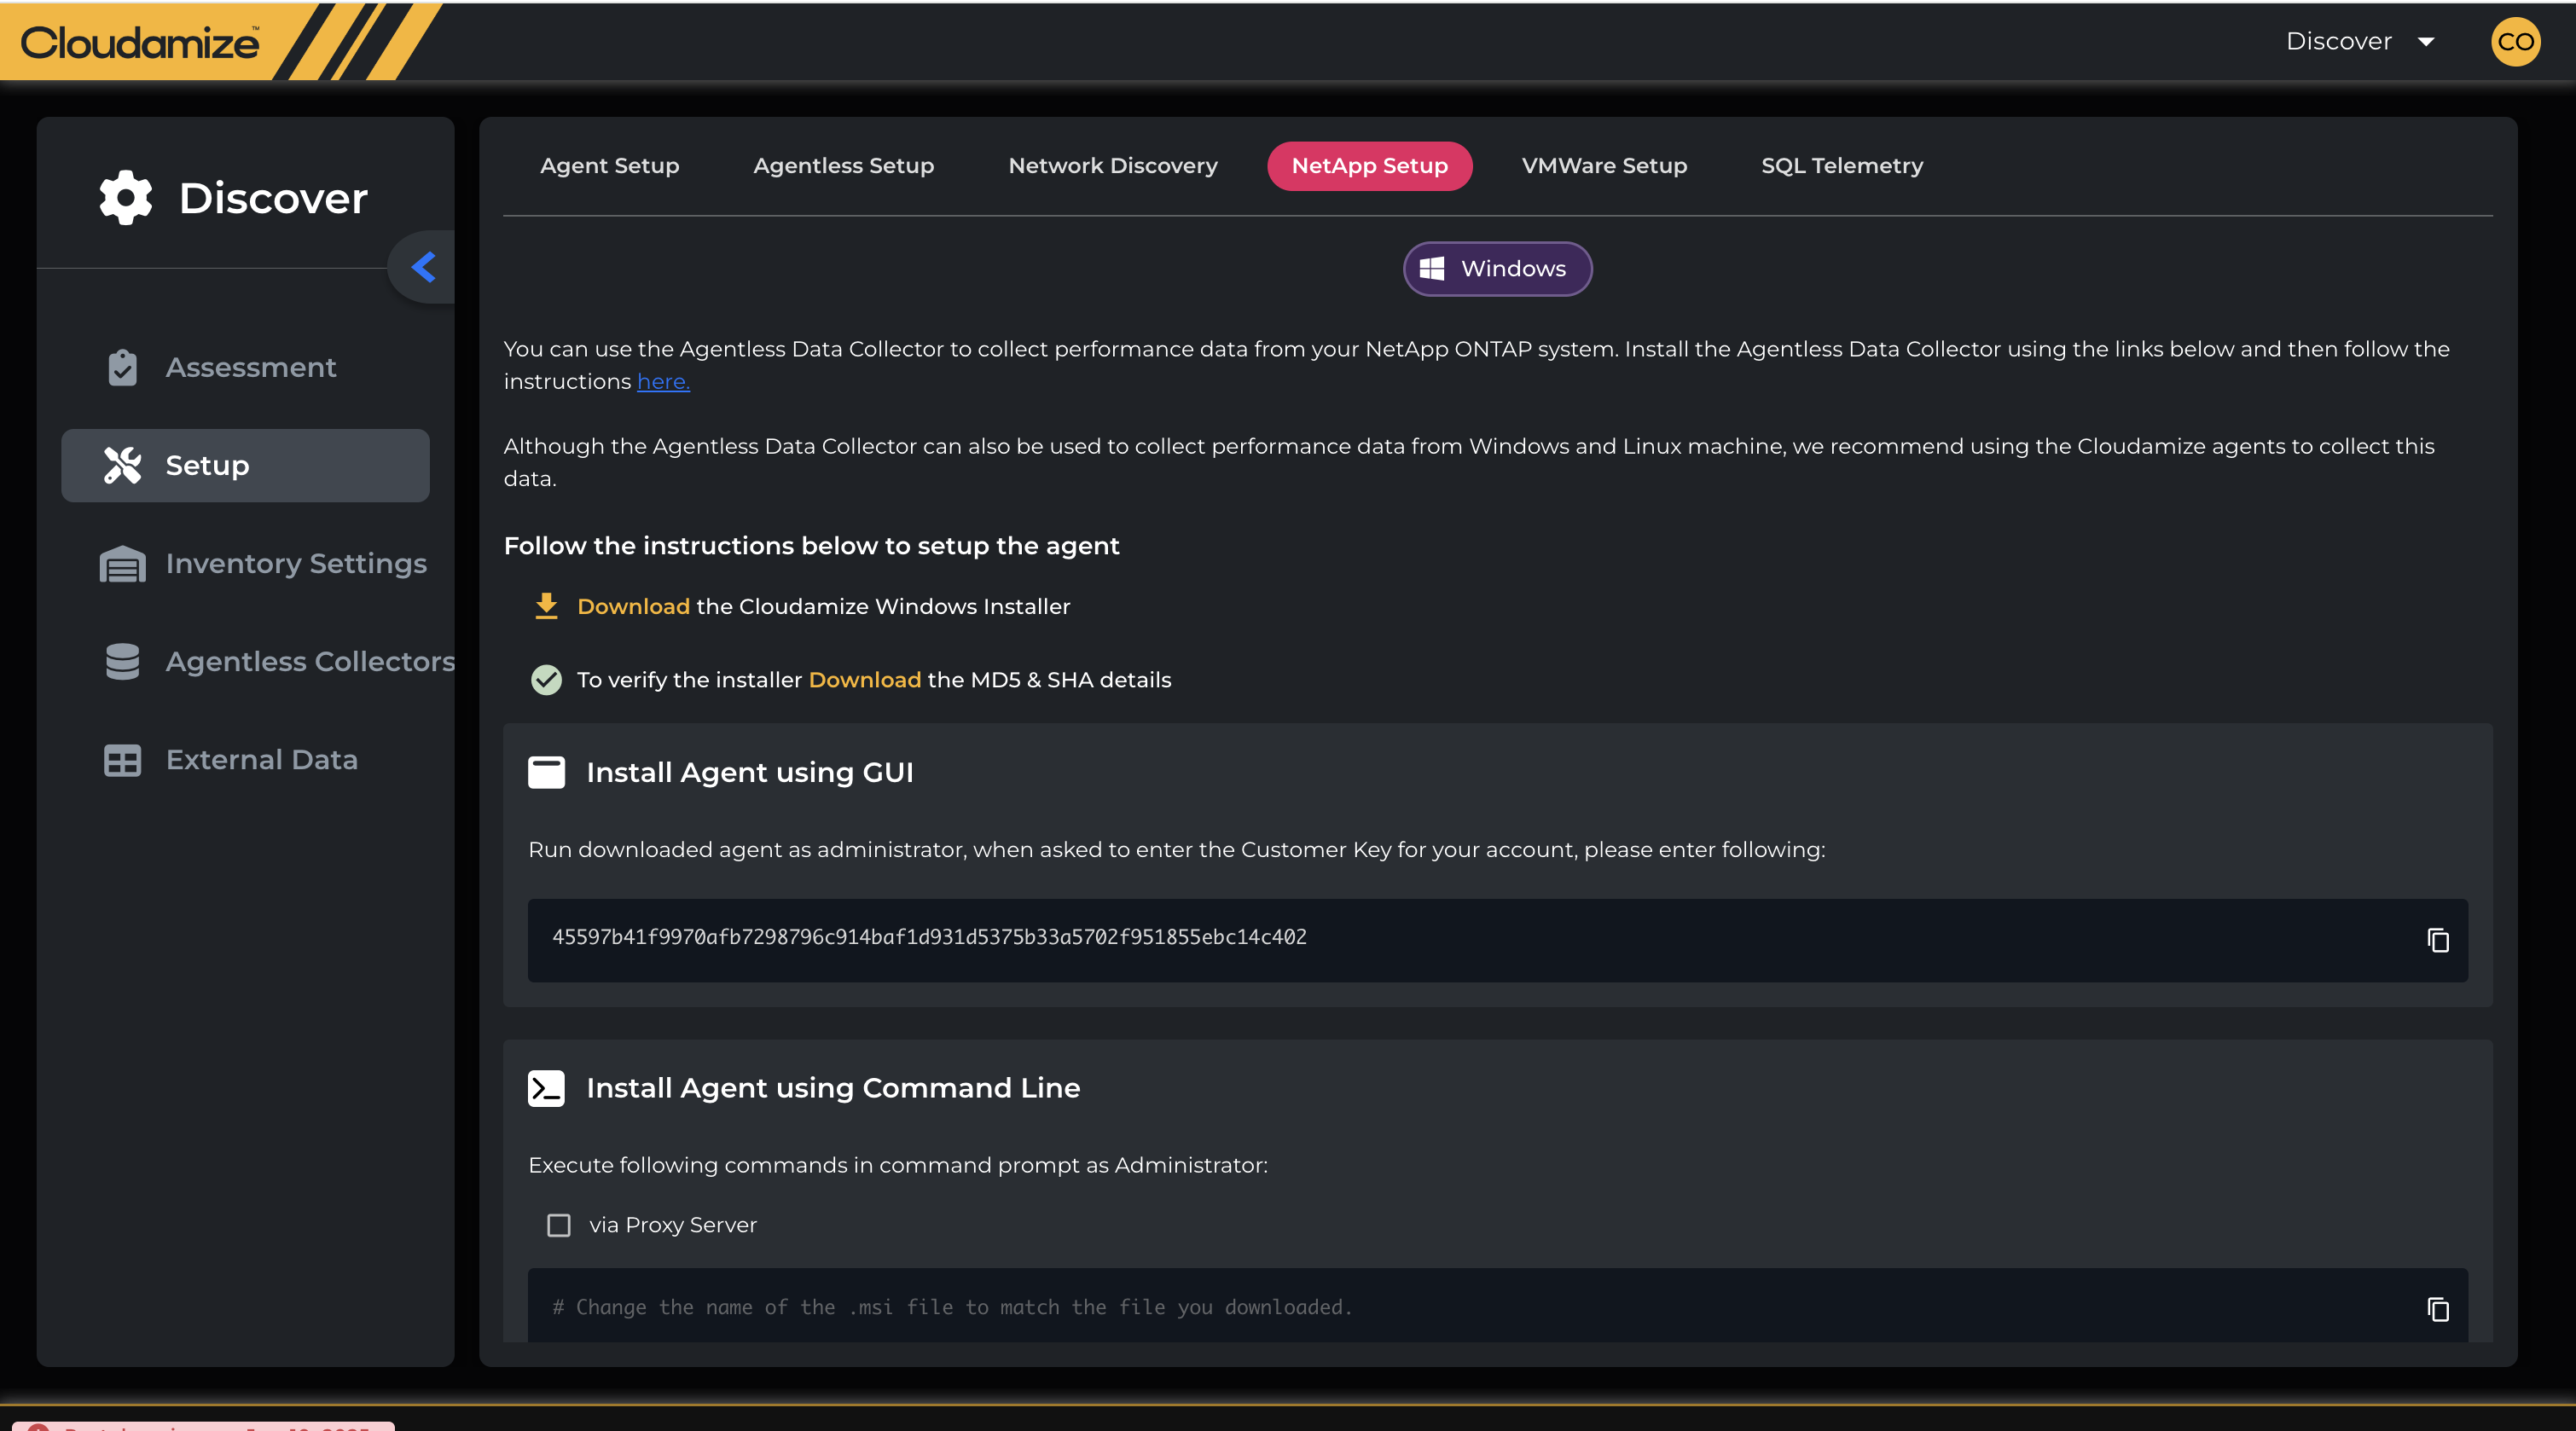Click the External Data table icon

point(122,760)
